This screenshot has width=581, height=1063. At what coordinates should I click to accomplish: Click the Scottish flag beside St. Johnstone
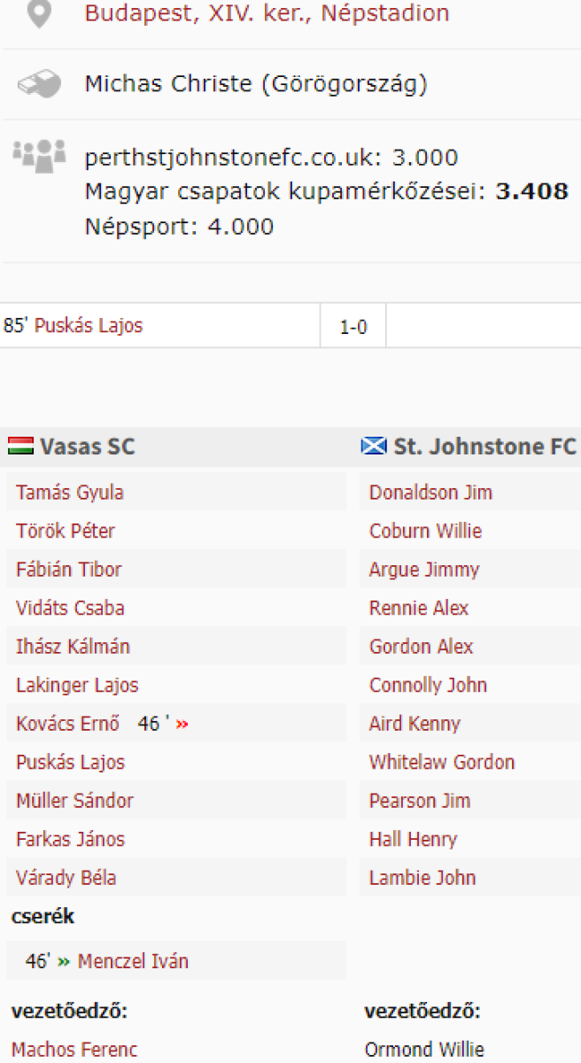374,446
